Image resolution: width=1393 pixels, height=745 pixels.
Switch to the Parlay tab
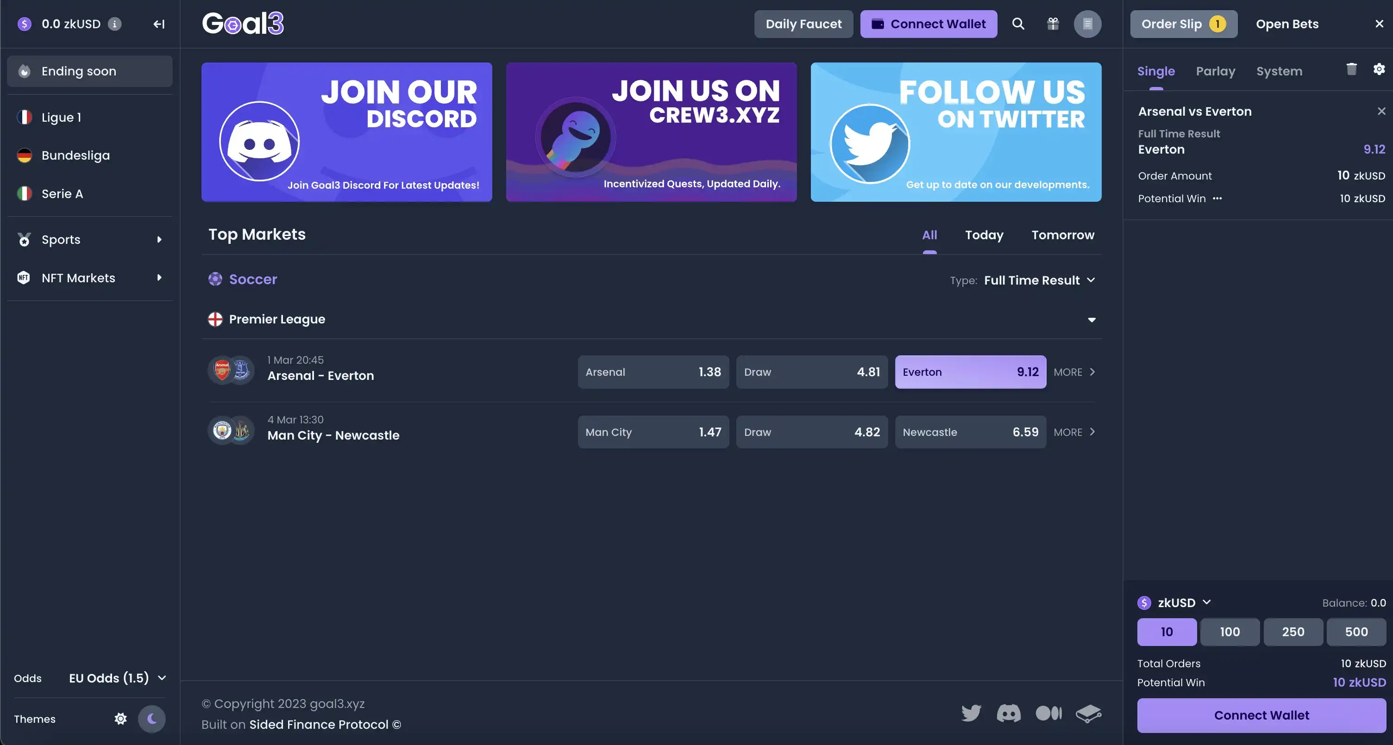(x=1216, y=71)
